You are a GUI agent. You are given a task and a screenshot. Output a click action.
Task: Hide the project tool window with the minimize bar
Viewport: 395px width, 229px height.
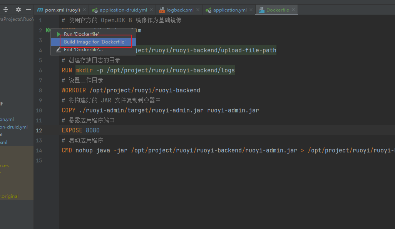(28, 9)
